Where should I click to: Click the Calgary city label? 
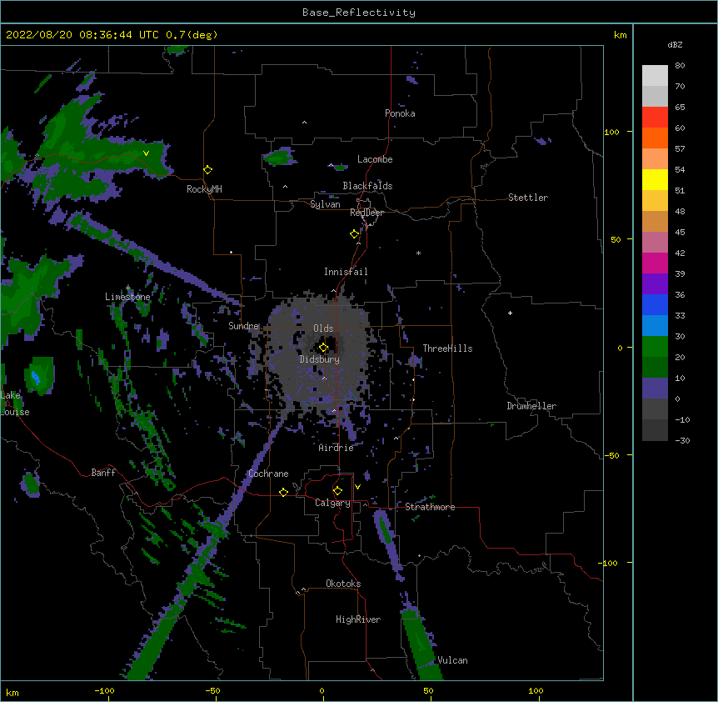[x=332, y=503]
